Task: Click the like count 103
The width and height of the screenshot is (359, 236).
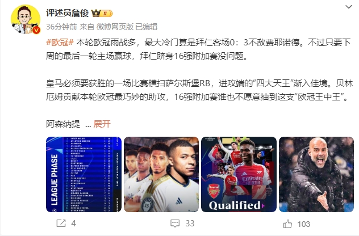Action: (x=303, y=224)
